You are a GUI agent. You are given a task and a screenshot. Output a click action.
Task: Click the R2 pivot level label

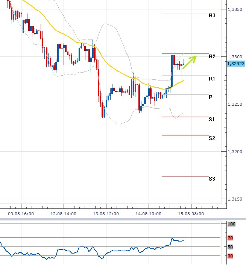(x=212, y=56)
